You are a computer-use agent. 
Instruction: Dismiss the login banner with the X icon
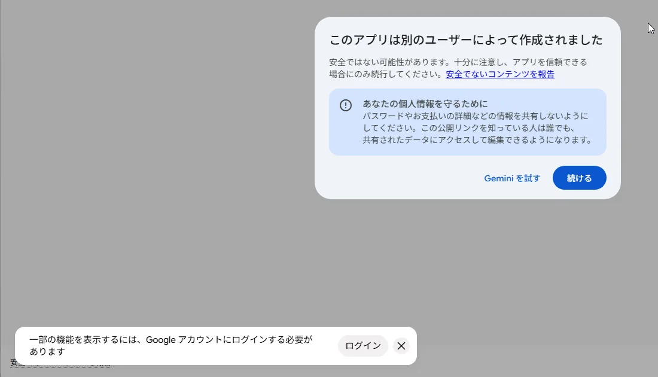point(401,345)
